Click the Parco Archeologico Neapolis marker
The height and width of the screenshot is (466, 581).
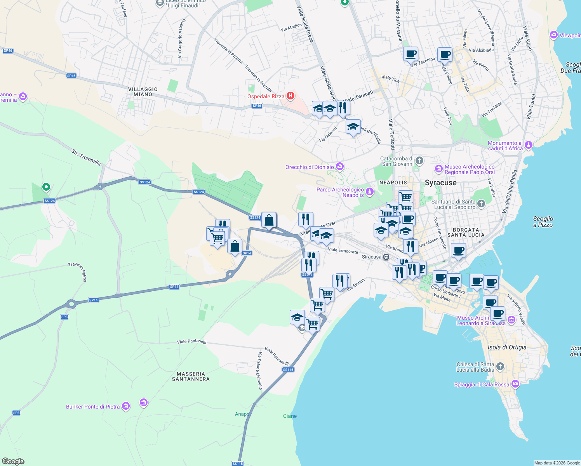[x=370, y=191]
